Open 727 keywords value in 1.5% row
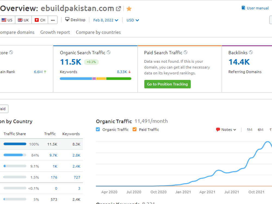272x204 pixels. coord(77,177)
